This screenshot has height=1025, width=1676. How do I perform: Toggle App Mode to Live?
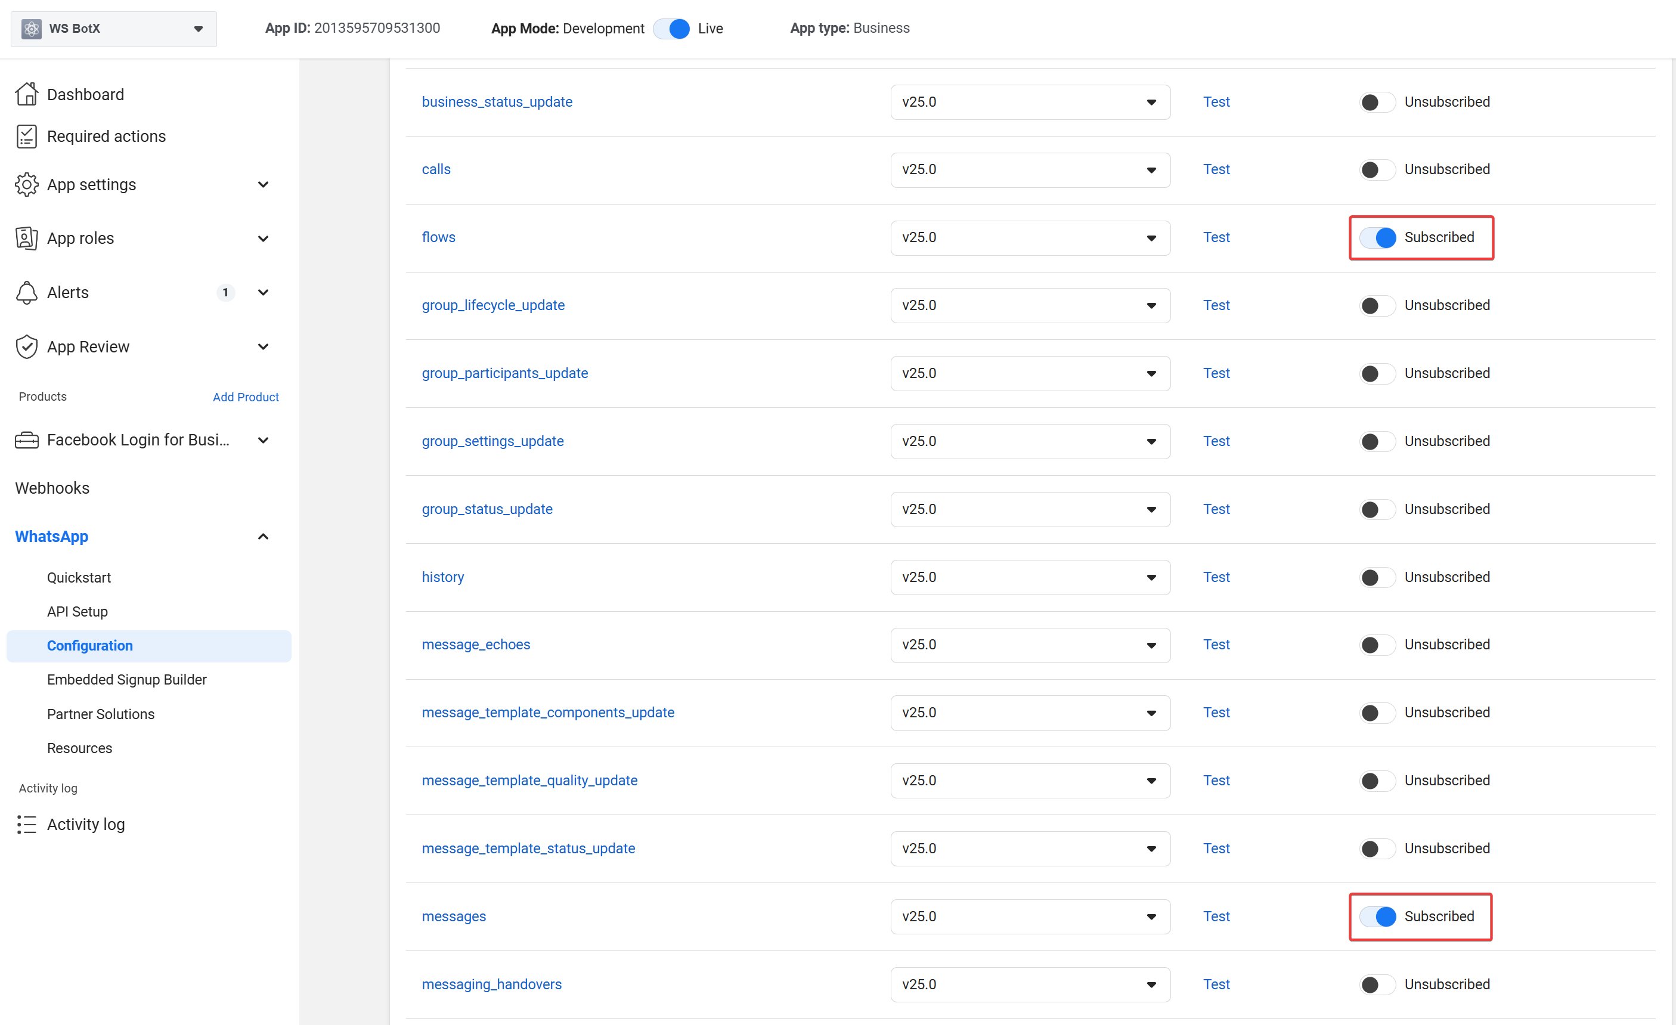pyautogui.click(x=671, y=29)
